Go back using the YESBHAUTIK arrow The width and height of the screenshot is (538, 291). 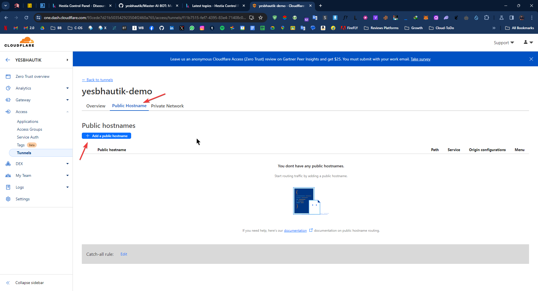tap(8, 60)
